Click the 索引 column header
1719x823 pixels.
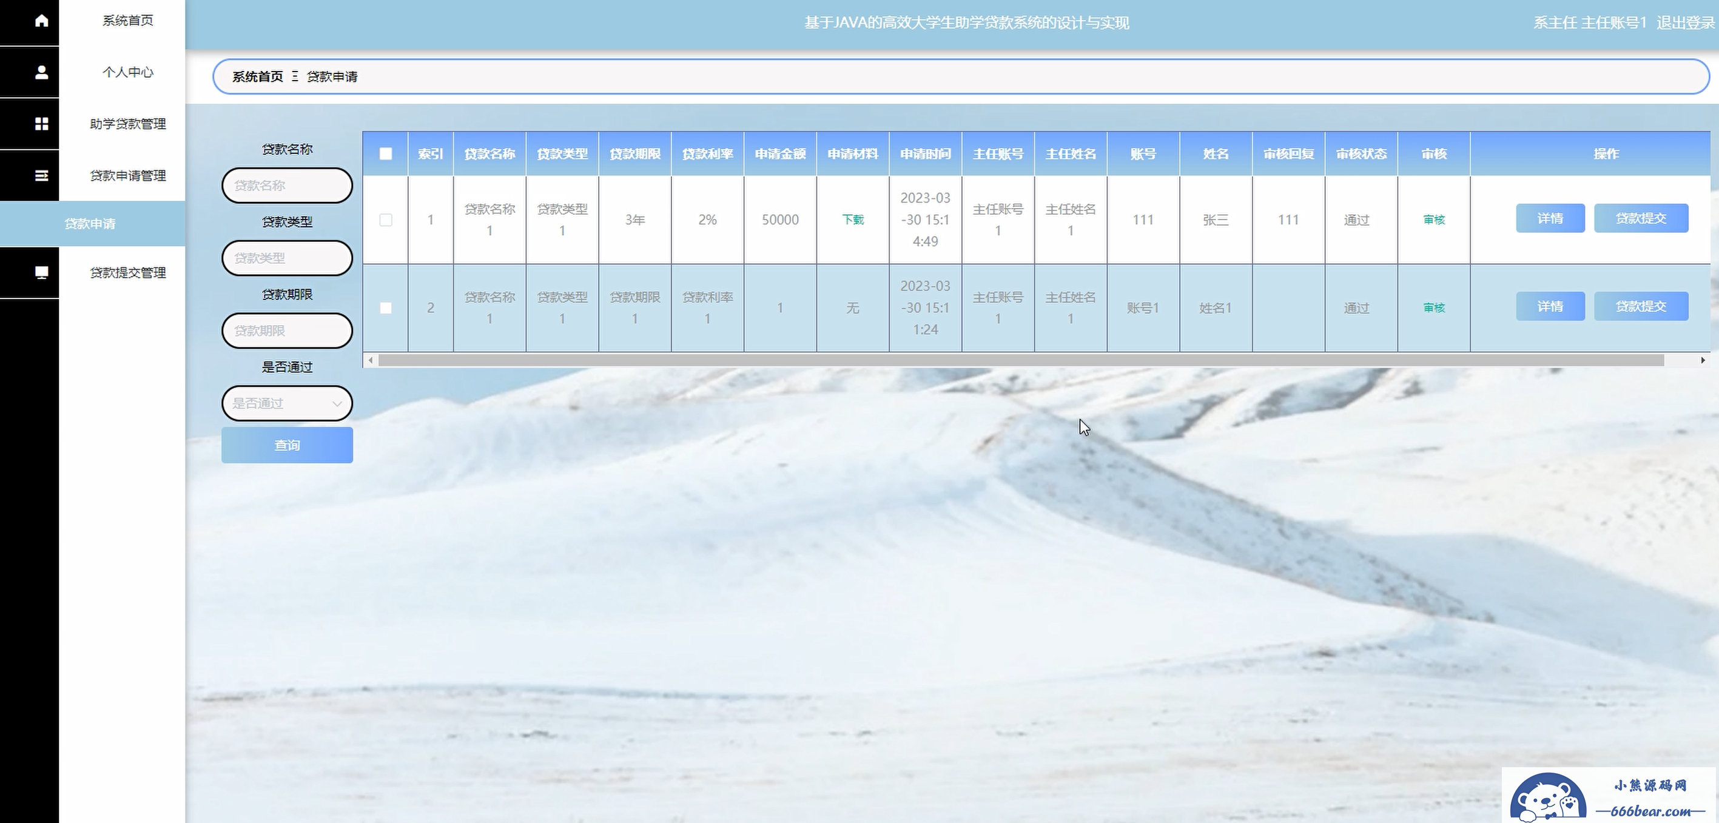(431, 153)
